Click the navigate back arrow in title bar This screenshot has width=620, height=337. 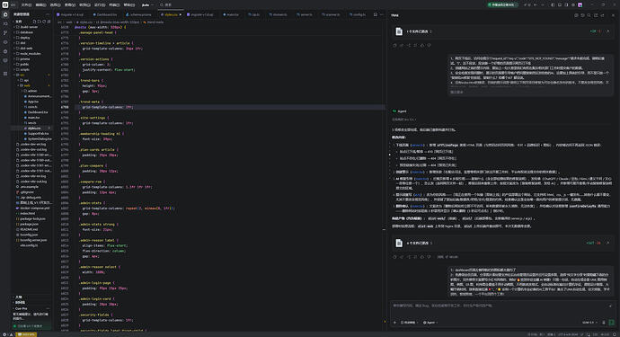coord(536,4)
